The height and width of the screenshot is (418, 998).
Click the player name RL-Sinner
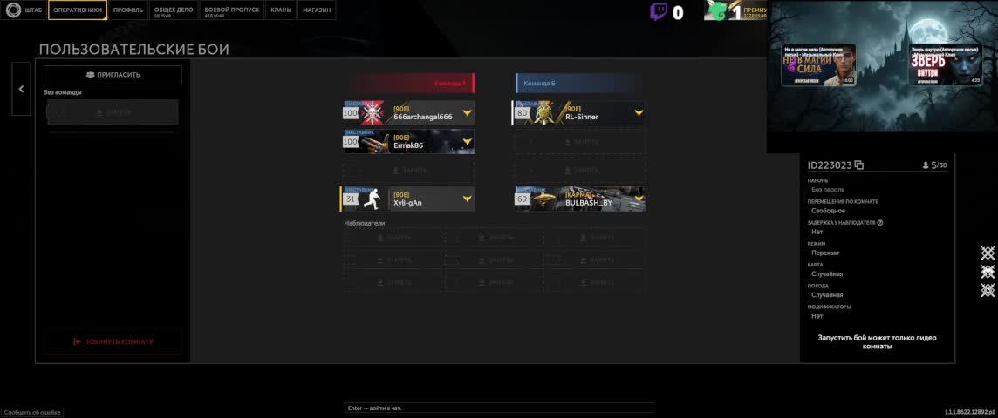tap(582, 117)
